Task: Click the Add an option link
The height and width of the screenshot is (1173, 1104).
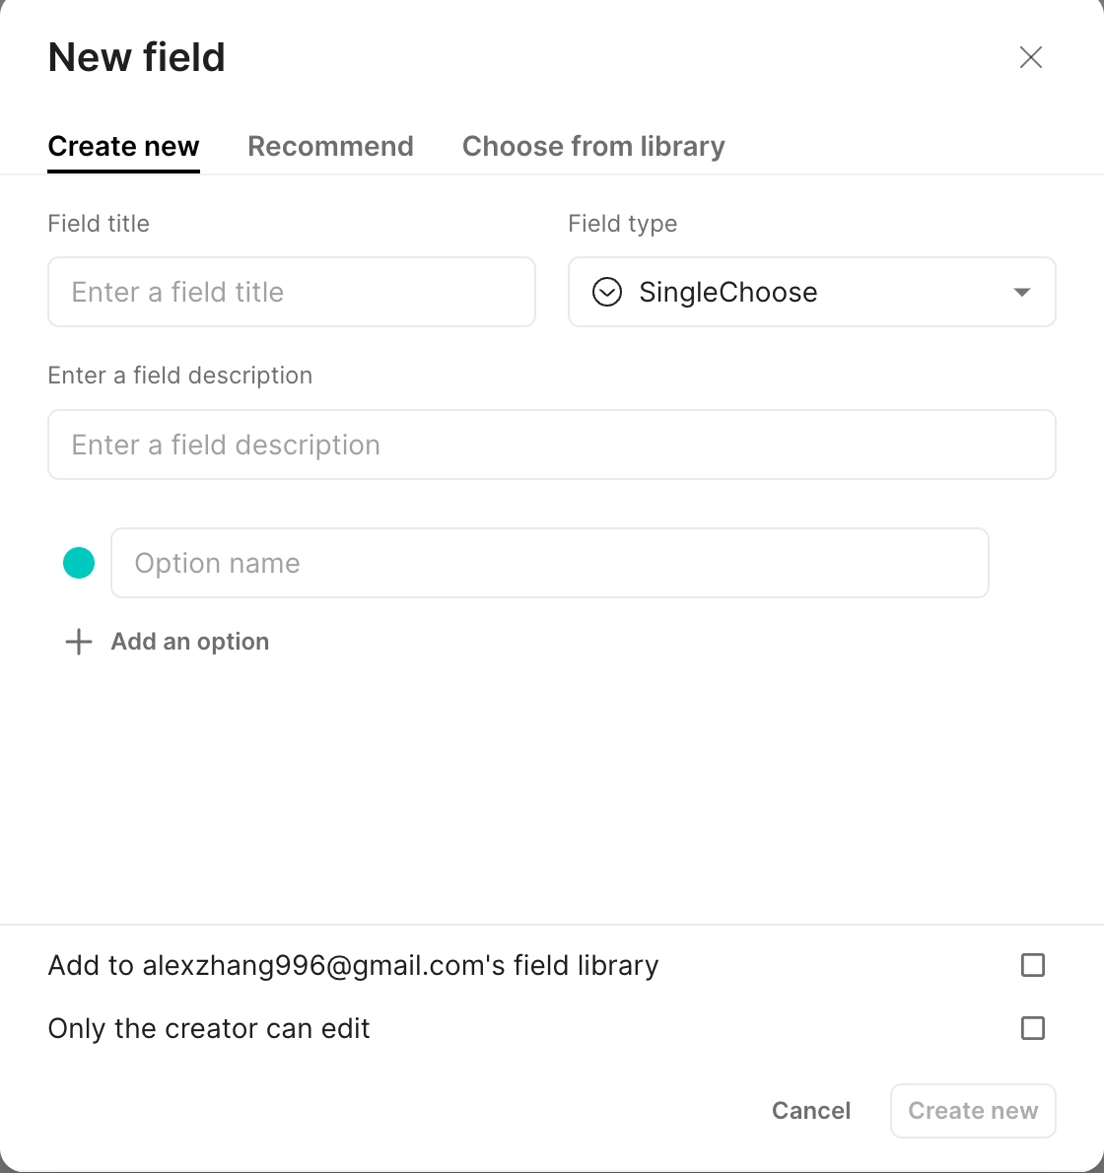Action: pyautogui.click(x=190, y=642)
